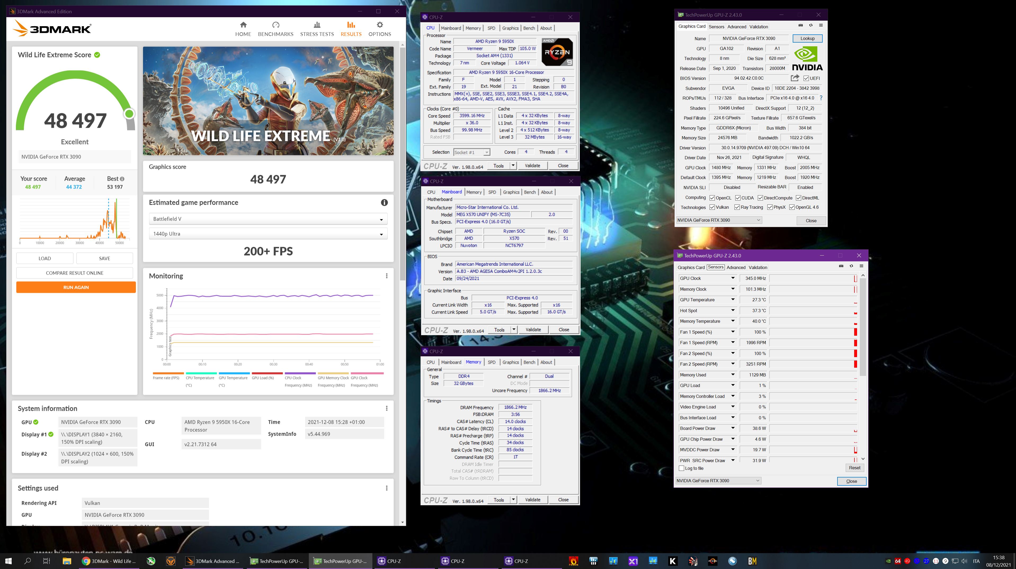Open the hamburger menu in GPU-Z Graphics Card window

821,26
